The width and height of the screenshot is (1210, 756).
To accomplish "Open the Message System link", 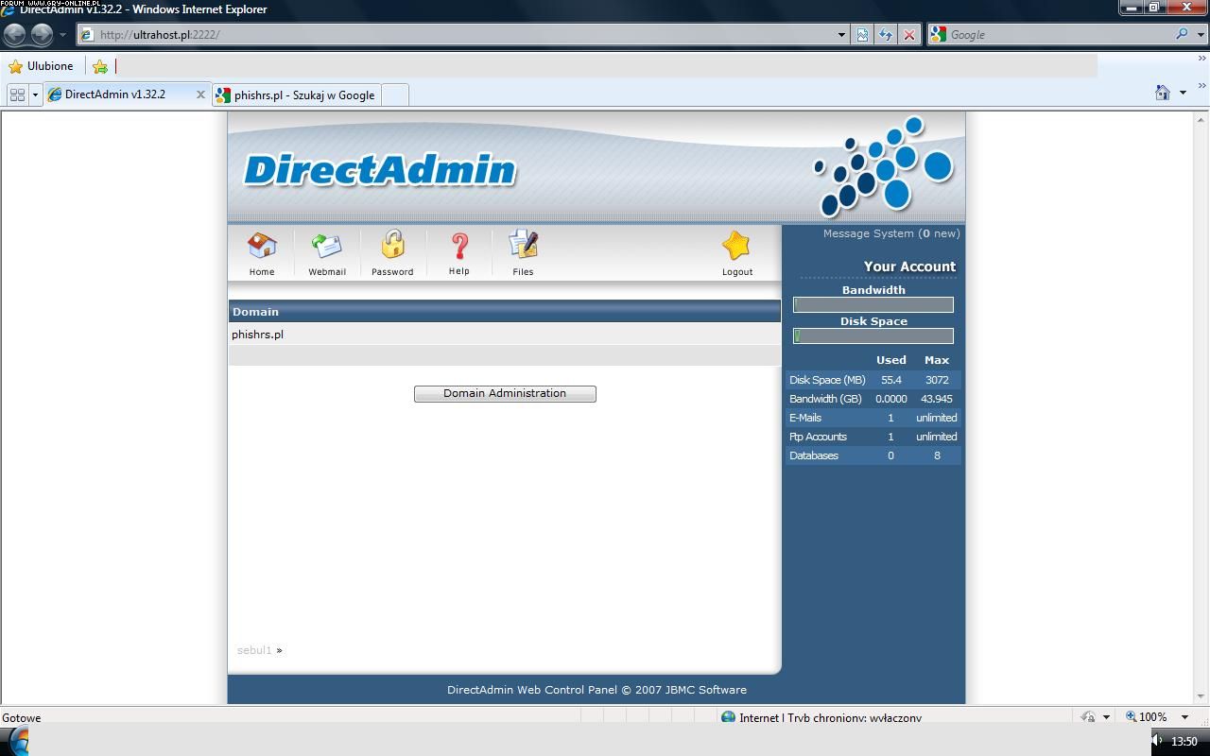I will click(890, 233).
